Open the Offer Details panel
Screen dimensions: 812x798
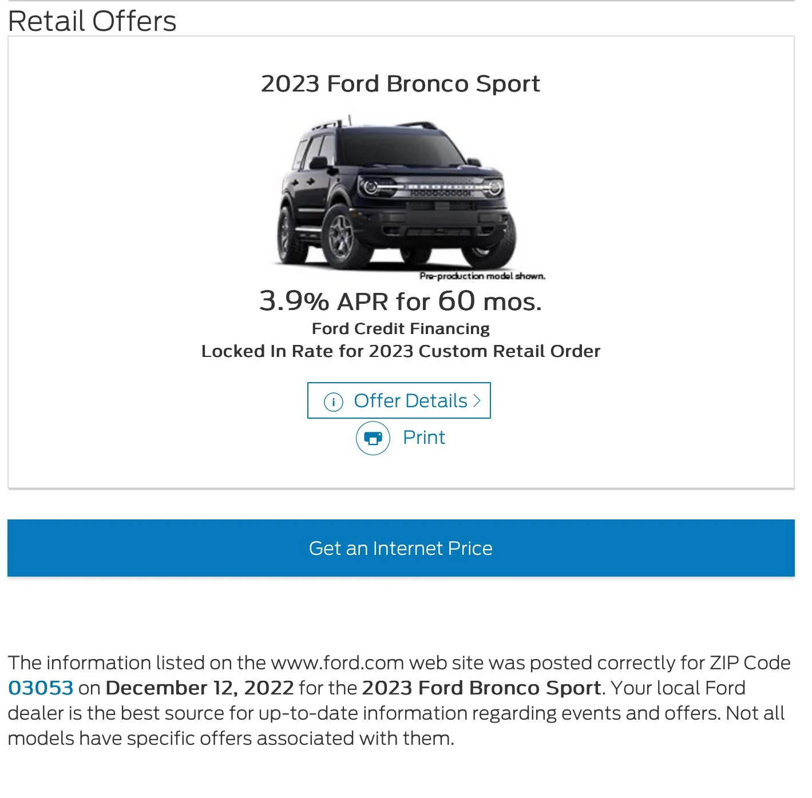410,400
